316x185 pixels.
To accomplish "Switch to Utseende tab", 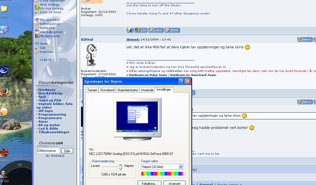I will (x=147, y=90).
